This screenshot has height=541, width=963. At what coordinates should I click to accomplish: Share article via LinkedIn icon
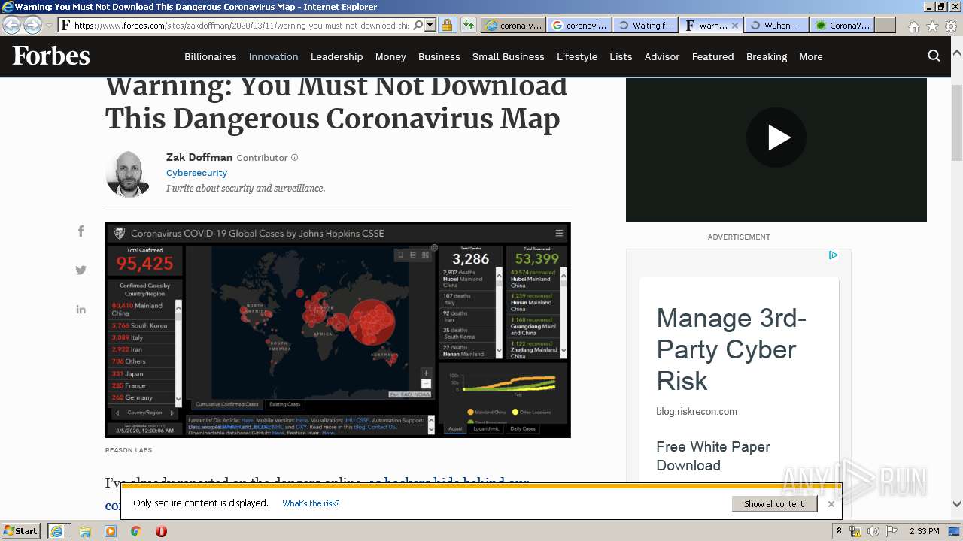[x=81, y=310]
